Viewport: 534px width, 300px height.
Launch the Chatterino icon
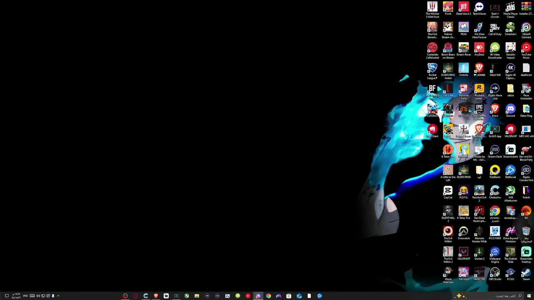pos(495,192)
